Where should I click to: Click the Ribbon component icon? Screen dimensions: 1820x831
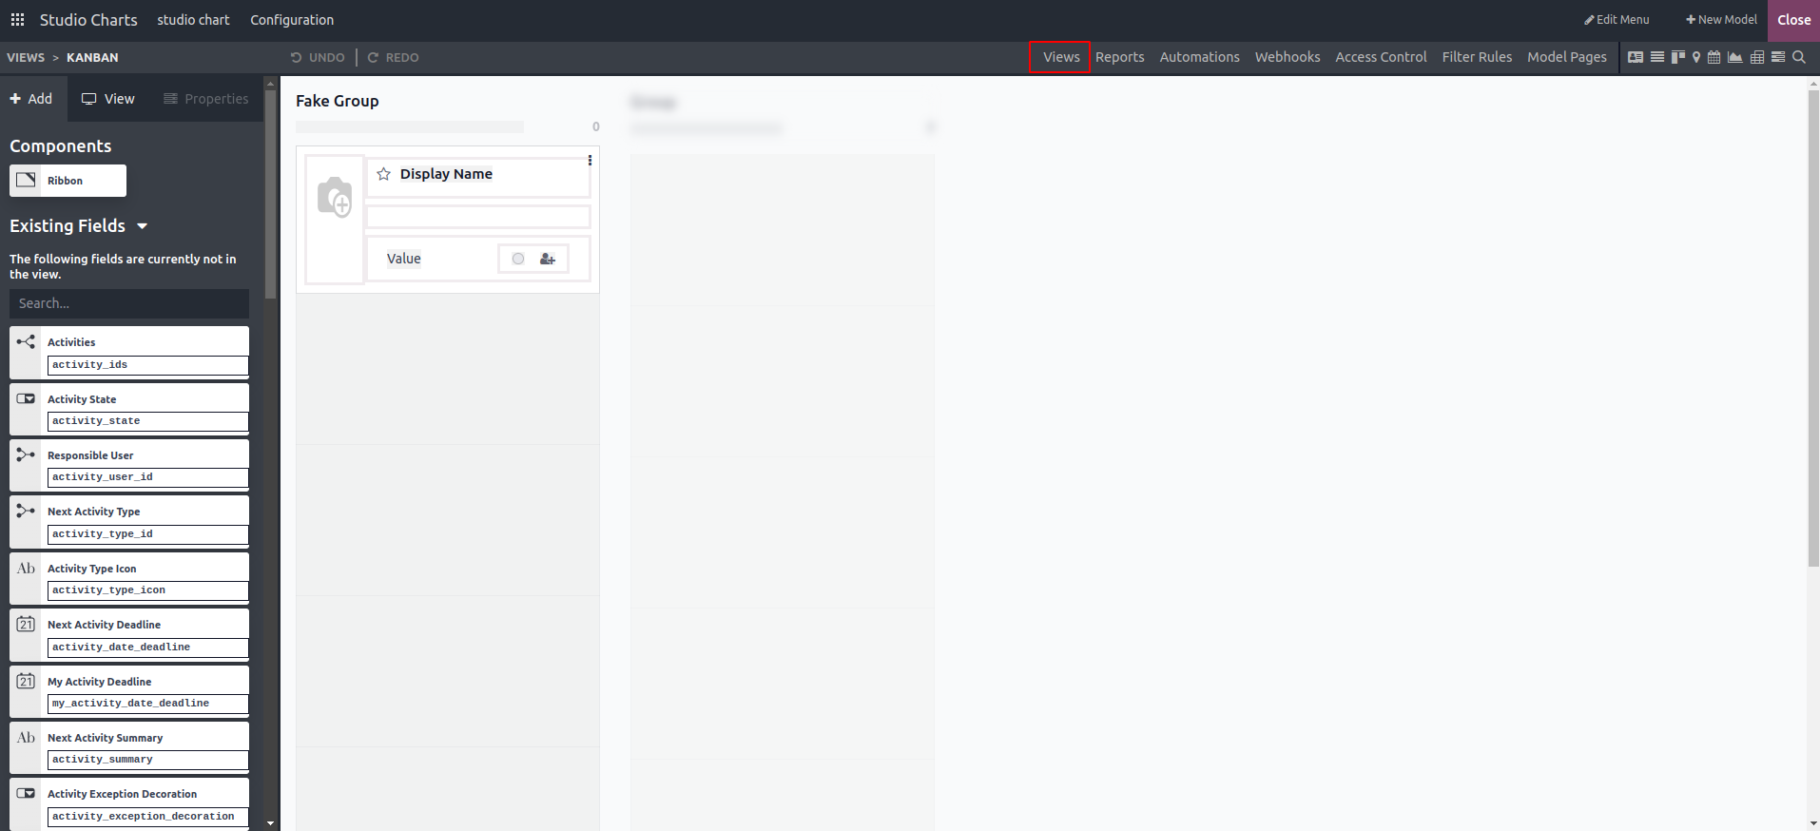click(x=26, y=180)
